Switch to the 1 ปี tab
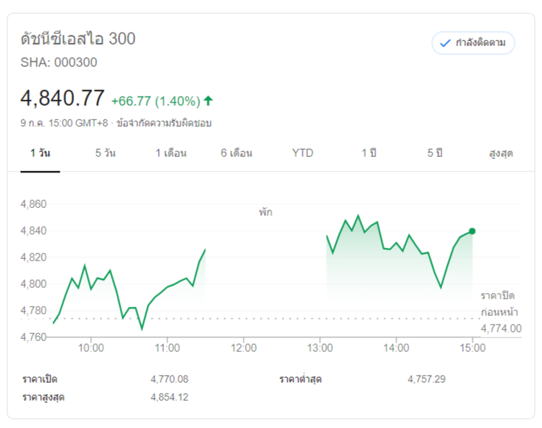This screenshot has width=542, height=428. point(369,153)
